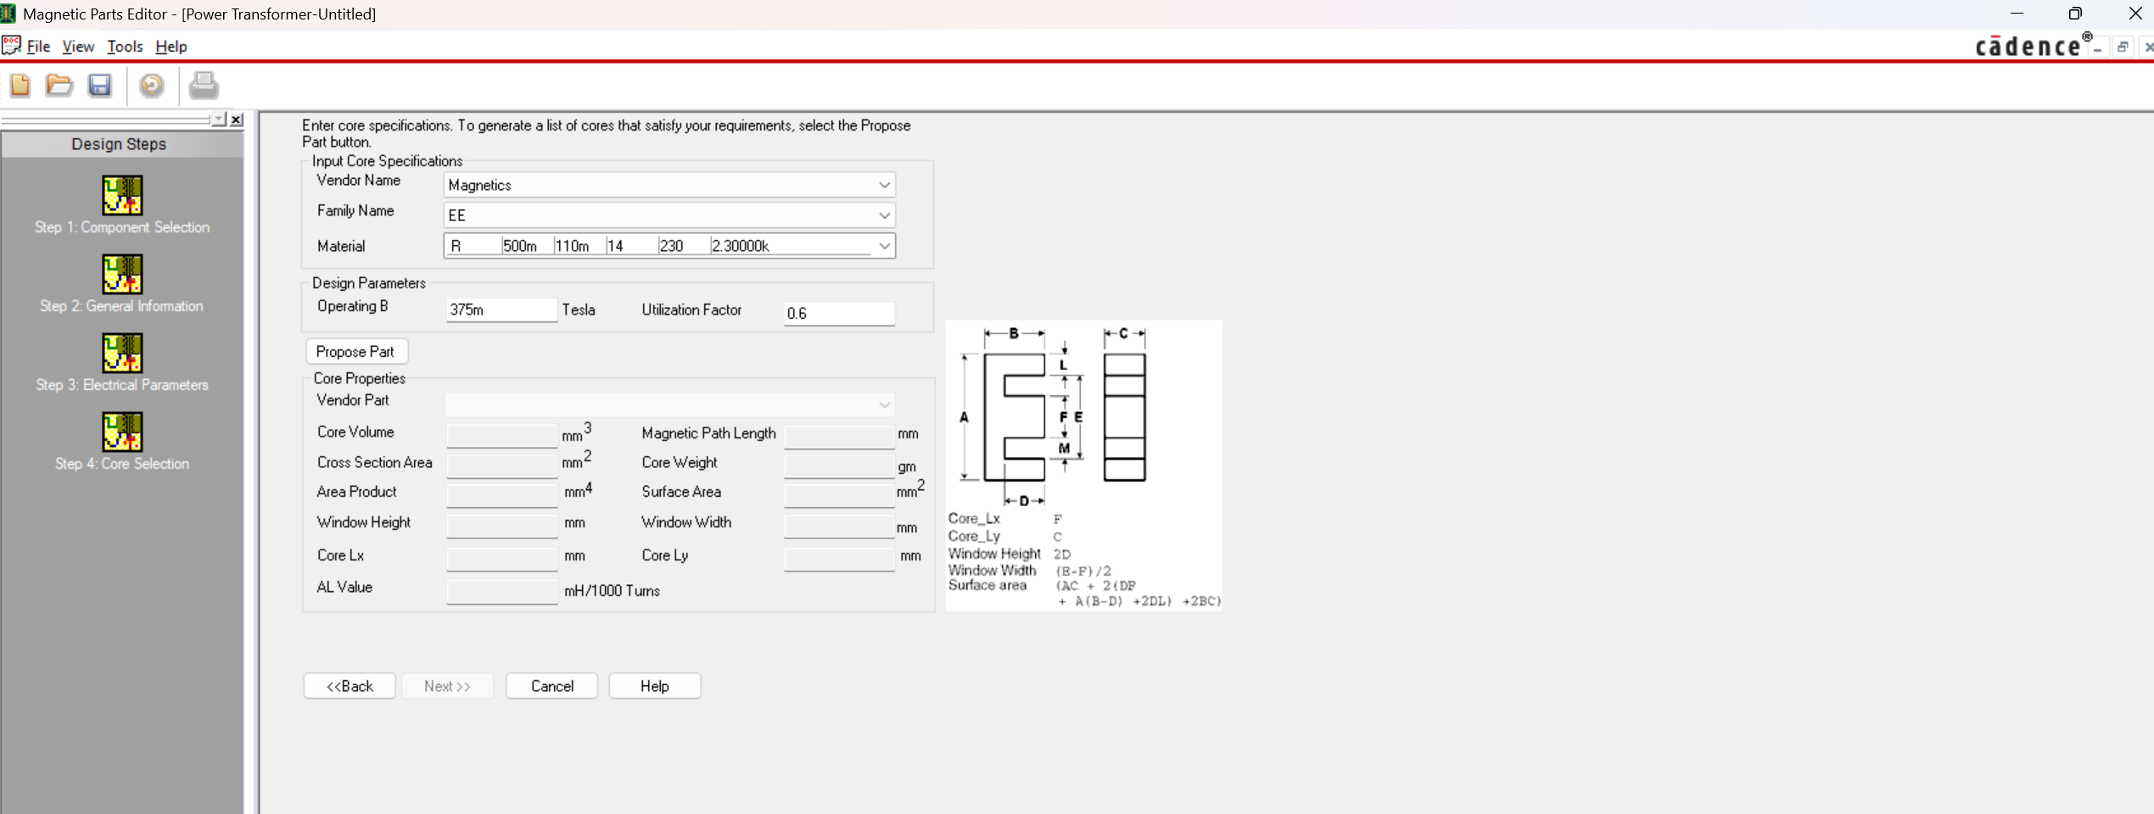Image resolution: width=2154 pixels, height=814 pixels.
Task: Click the Design Parameters group label
Action: pyautogui.click(x=368, y=283)
